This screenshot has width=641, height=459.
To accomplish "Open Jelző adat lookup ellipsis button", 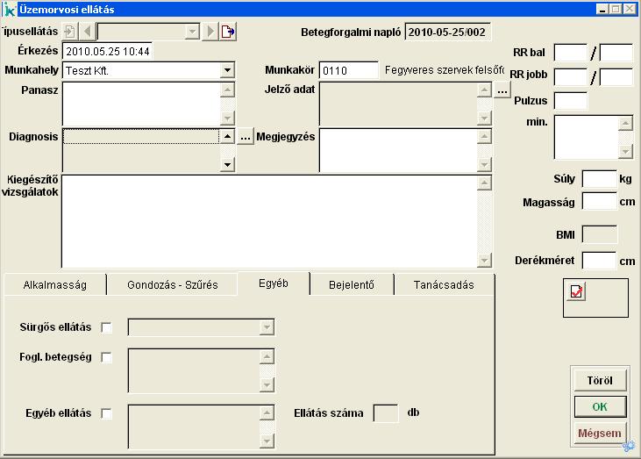I will click(x=502, y=90).
